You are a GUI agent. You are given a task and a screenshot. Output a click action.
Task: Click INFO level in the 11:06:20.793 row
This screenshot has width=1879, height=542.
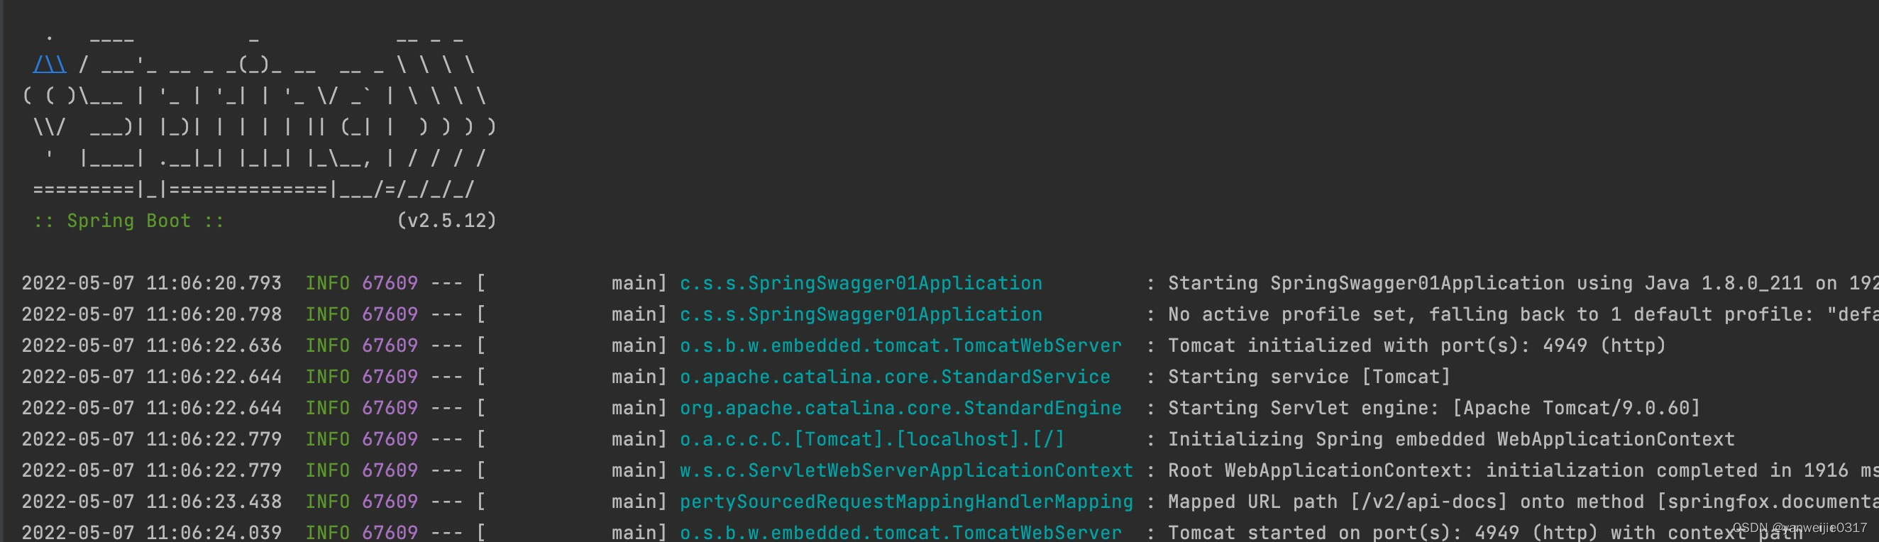click(x=328, y=283)
